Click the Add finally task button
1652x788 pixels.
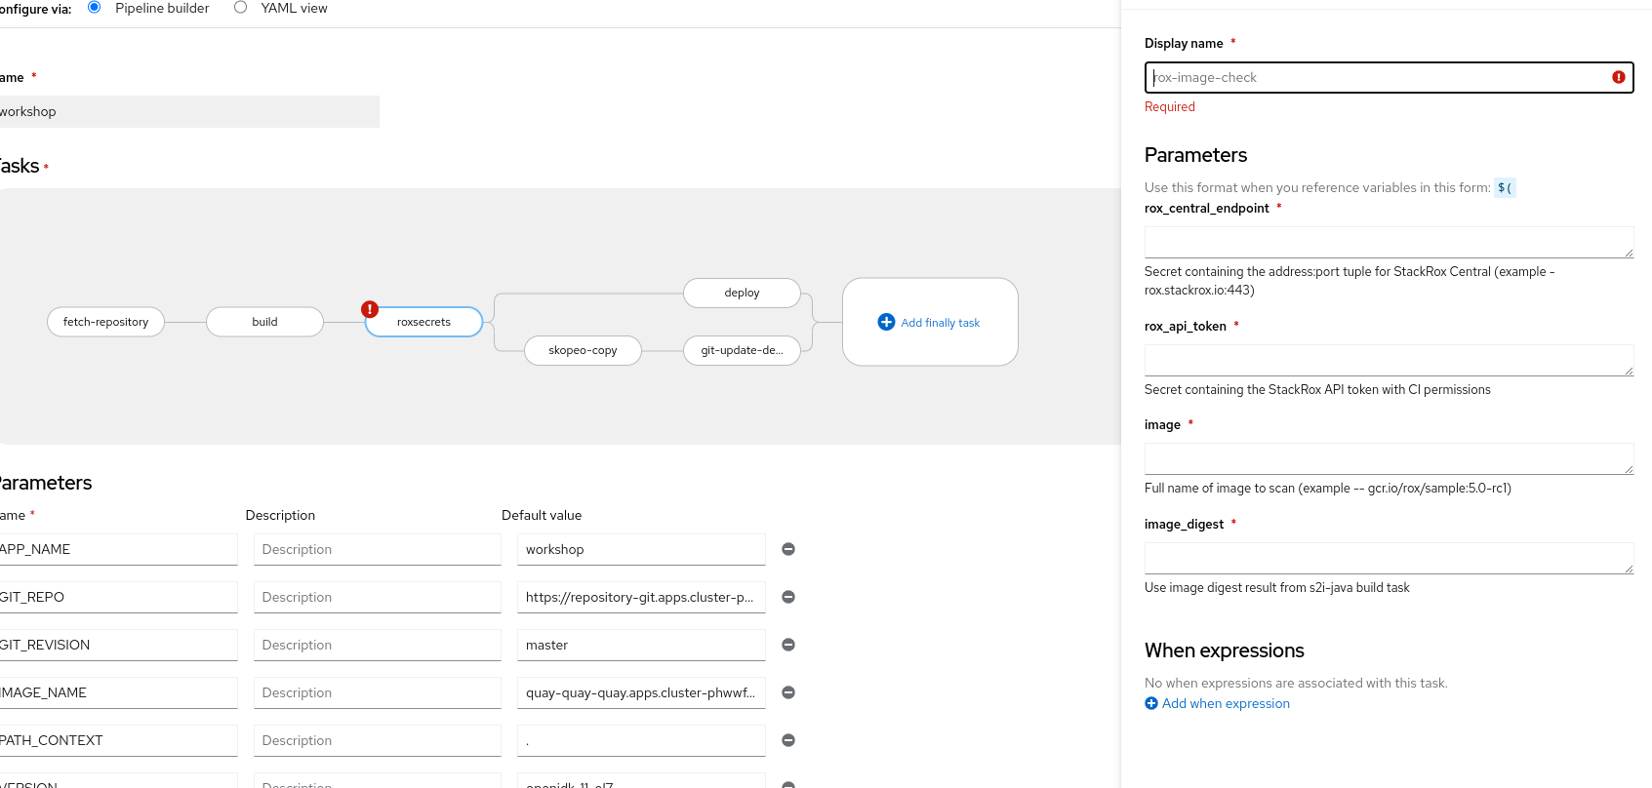pyautogui.click(x=940, y=323)
